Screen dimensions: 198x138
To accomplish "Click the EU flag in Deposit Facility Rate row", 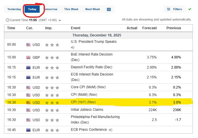I will coord(28,67).
